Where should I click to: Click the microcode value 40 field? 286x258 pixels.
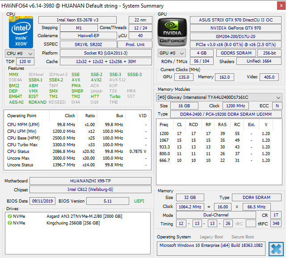coord(140,36)
